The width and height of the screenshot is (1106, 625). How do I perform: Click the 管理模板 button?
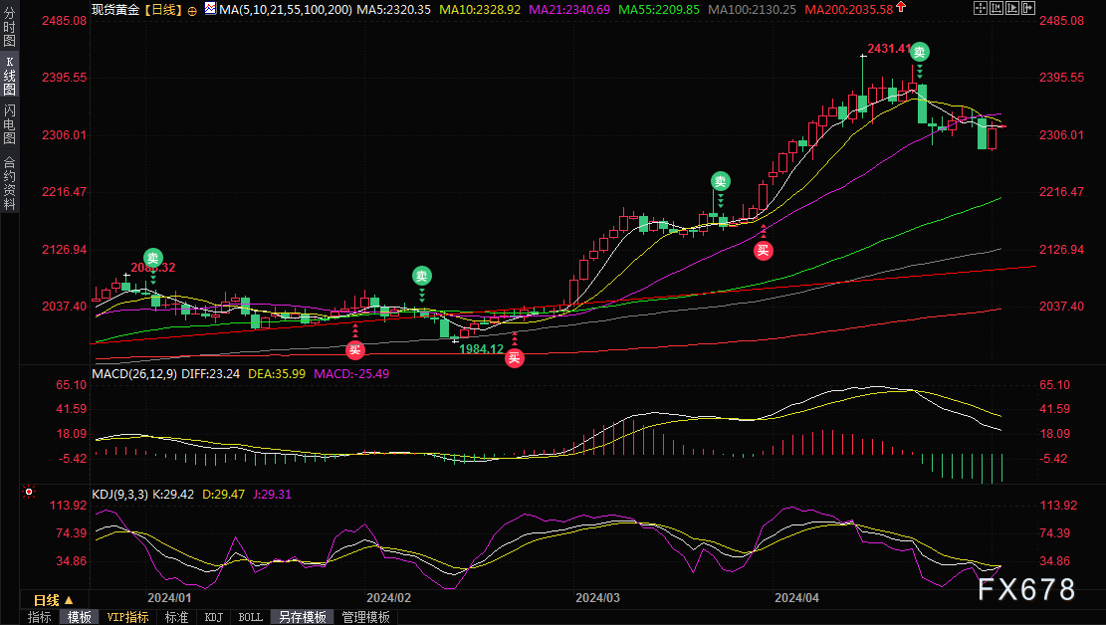365,617
